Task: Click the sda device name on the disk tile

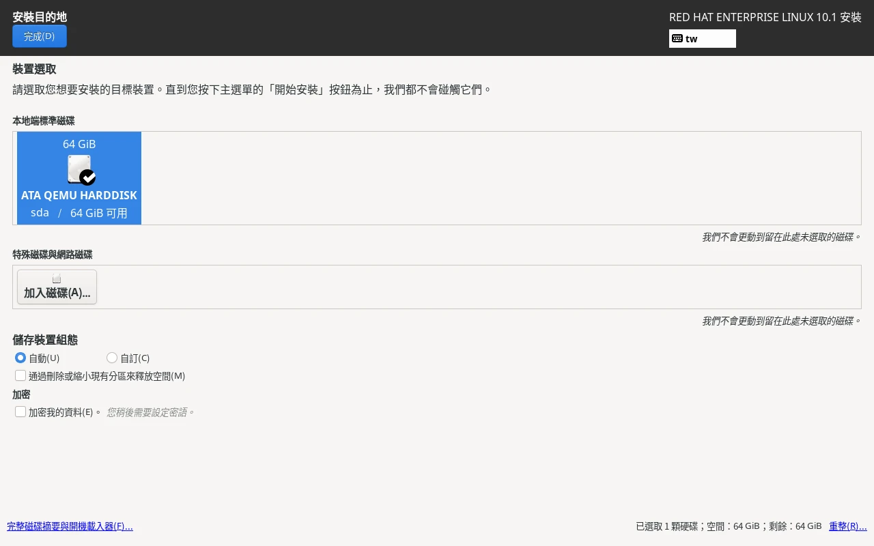Action: (39, 212)
